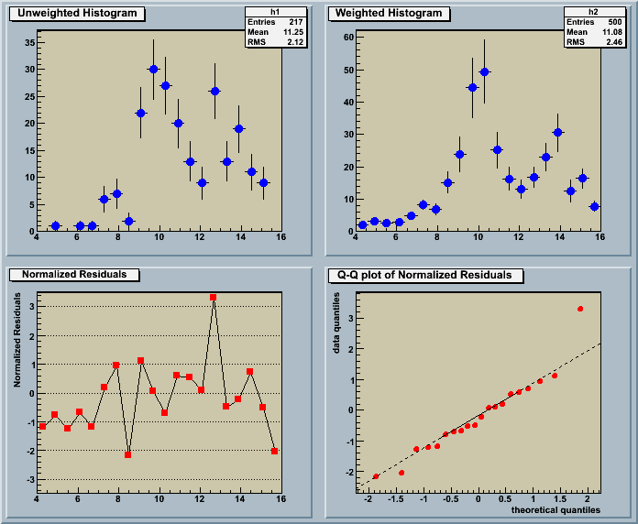This screenshot has width=638, height=524.
Task: Click the tallest blue point in Weighted Histogram
Action: (x=484, y=71)
